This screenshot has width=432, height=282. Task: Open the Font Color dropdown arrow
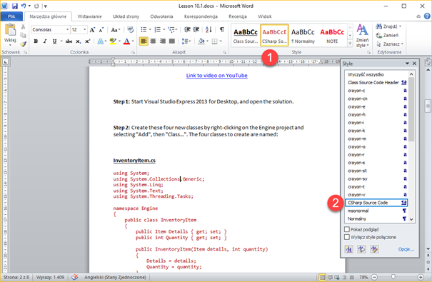[133, 41]
